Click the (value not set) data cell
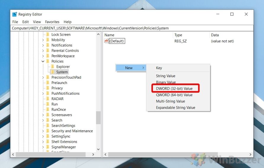Image resolution: width=264 pixels, height=168 pixels. (222, 41)
